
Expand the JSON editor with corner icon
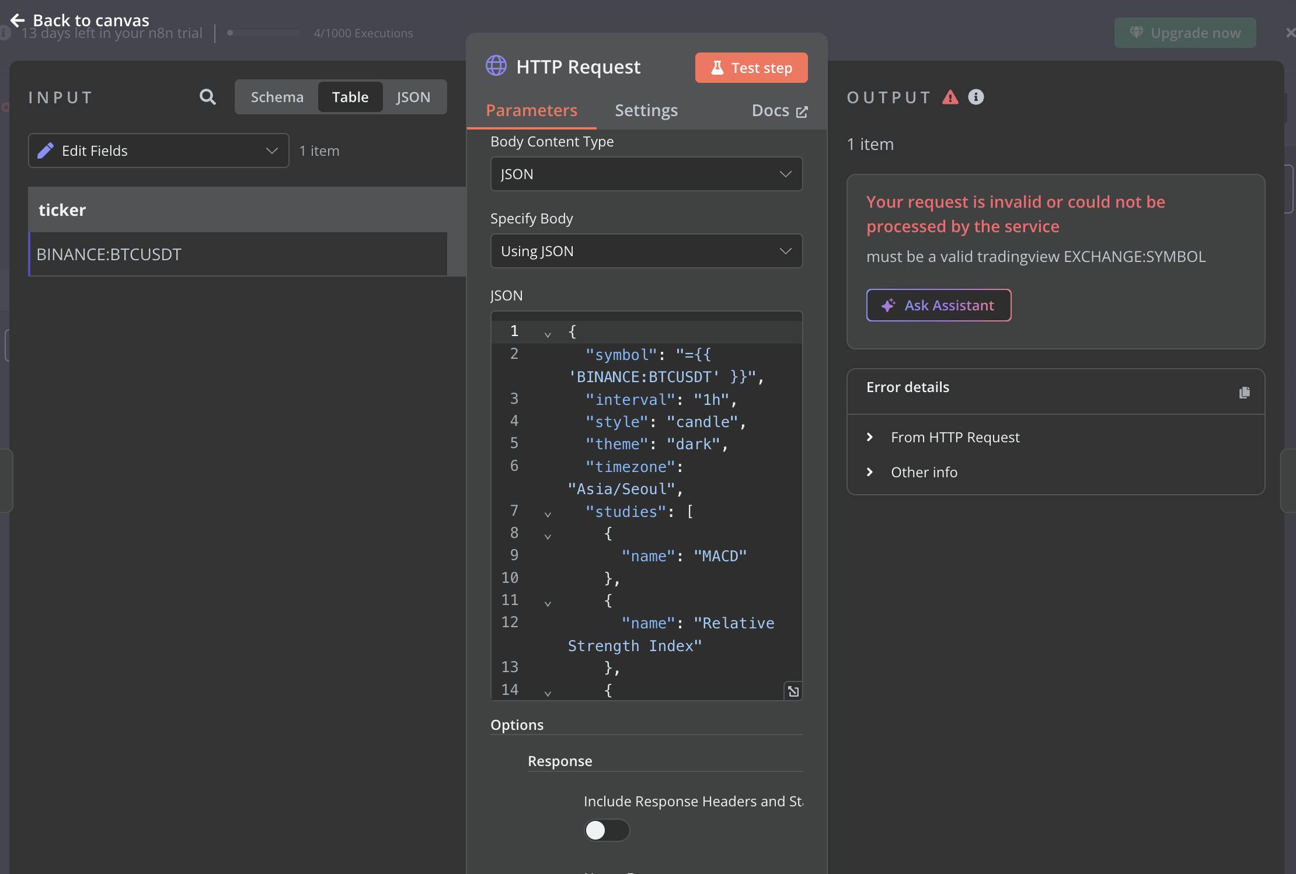coord(793,691)
